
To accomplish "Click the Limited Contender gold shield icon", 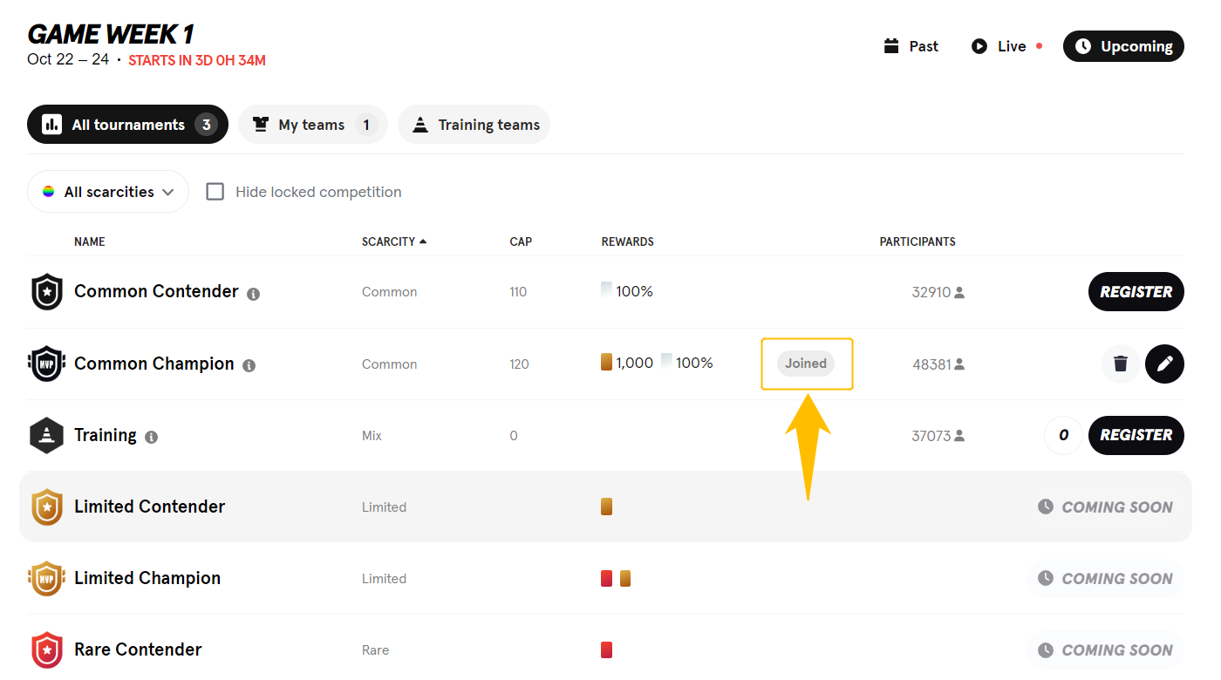I will pyautogui.click(x=47, y=507).
